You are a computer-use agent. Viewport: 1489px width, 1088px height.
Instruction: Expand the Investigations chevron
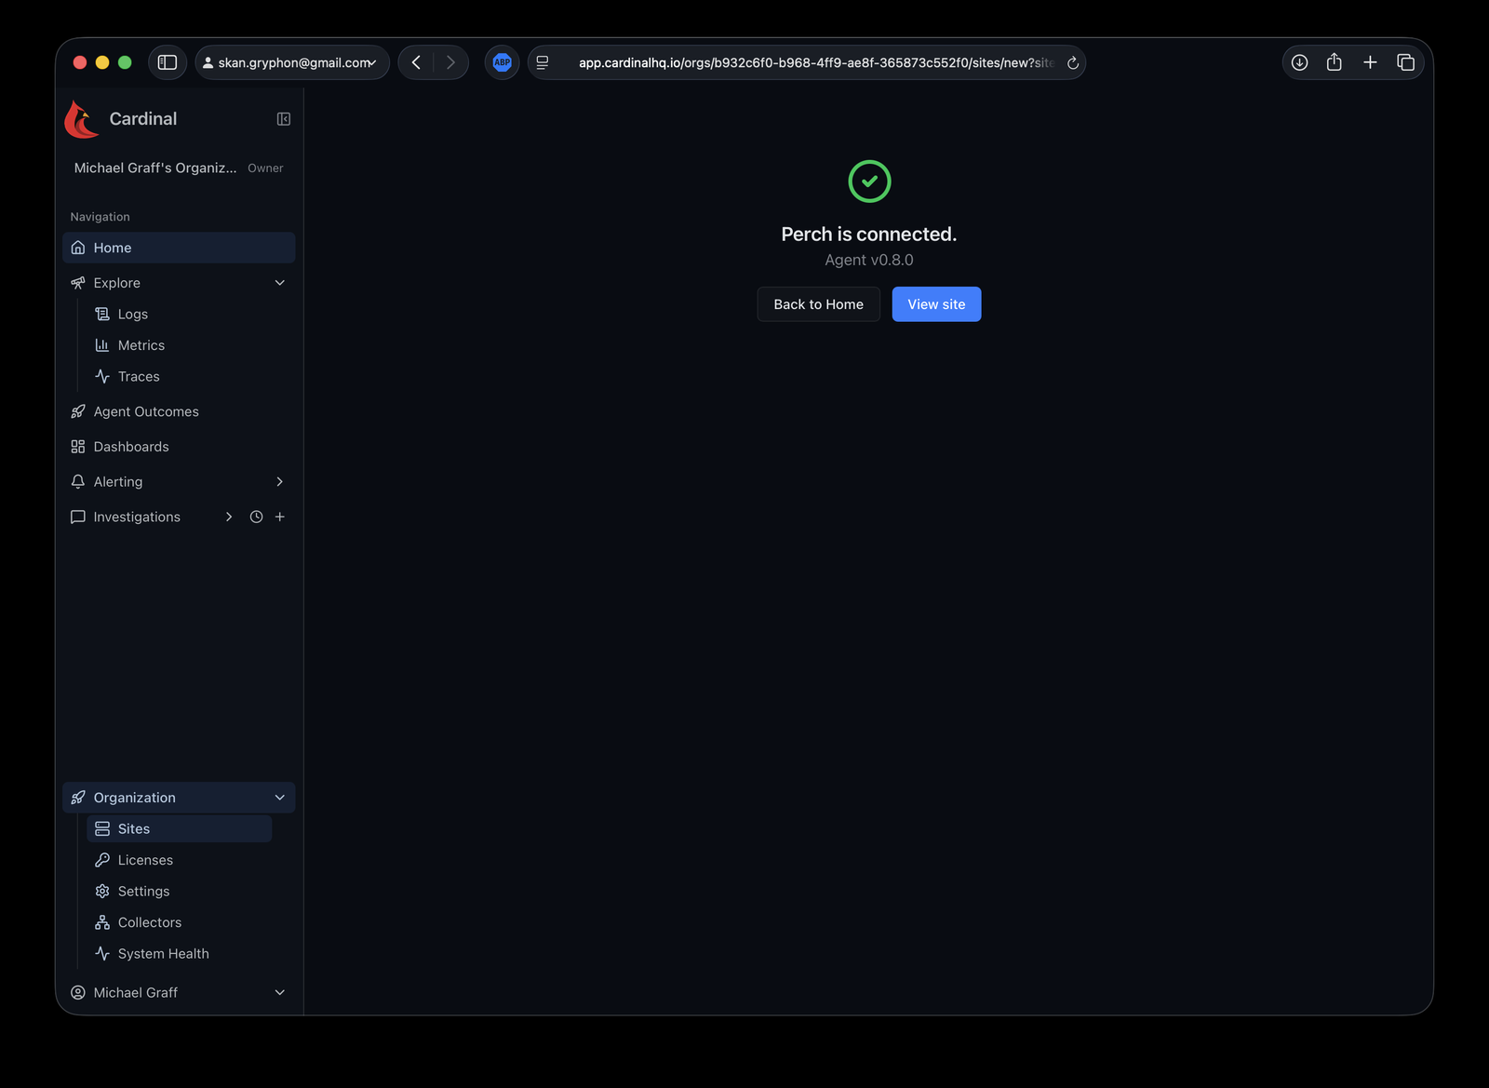tap(229, 517)
